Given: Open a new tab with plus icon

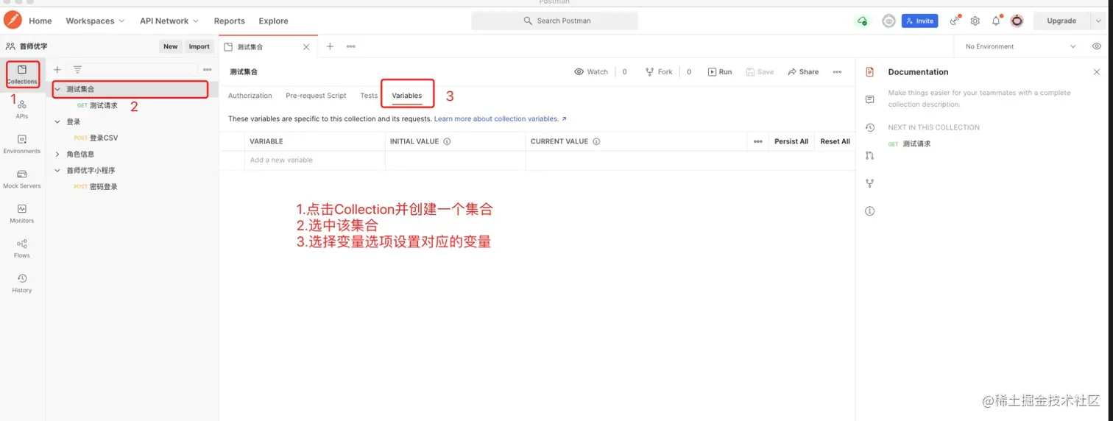Looking at the screenshot, I should (330, 46).
